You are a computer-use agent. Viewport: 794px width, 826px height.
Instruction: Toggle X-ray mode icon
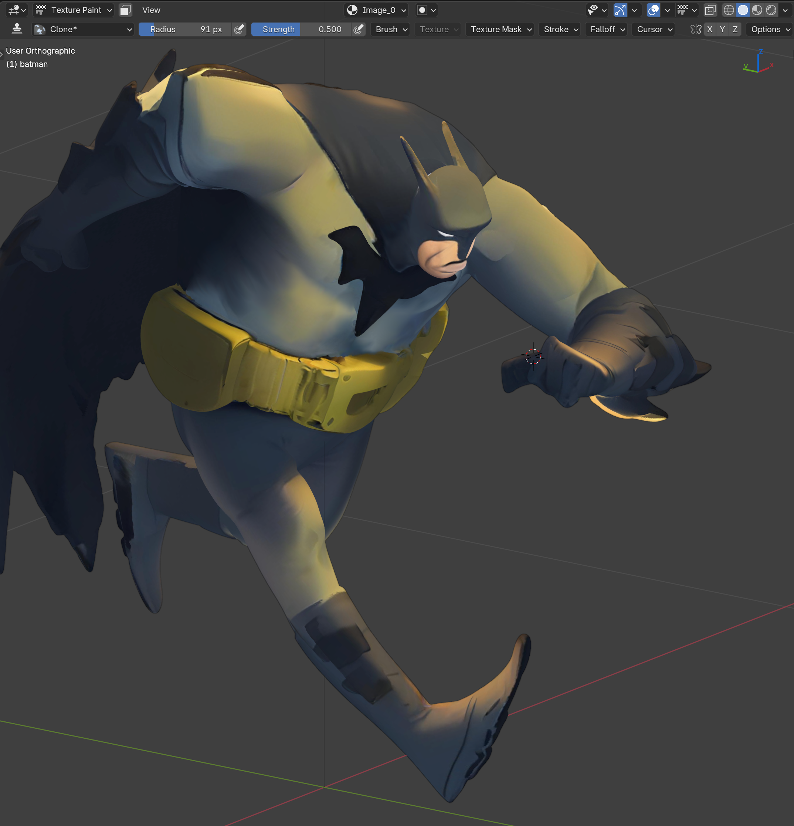click(710, 10)
